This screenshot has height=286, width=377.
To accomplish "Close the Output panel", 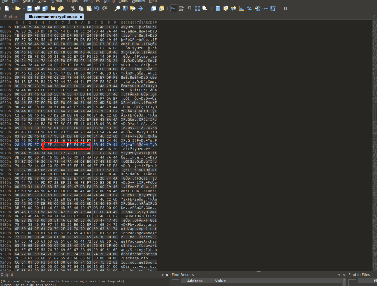I will click(x=167, y=275).
